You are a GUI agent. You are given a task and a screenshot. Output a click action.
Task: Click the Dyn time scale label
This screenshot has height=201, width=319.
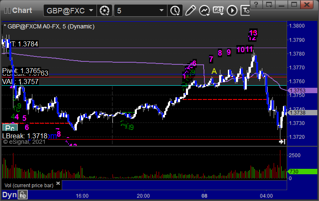pyautogui.click(x=9, y=195)
